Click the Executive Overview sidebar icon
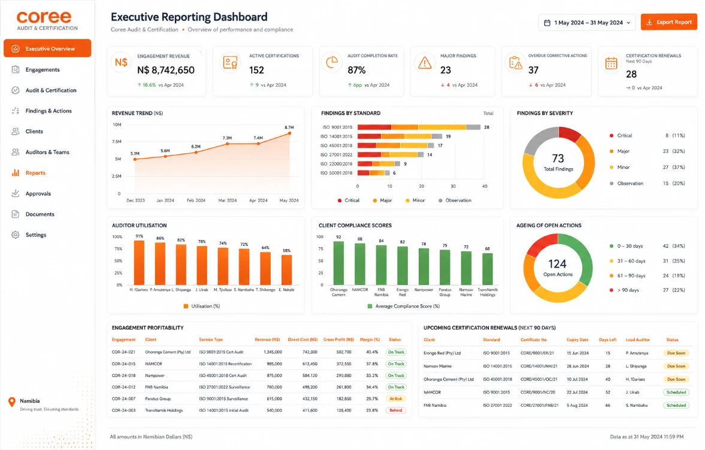 pyautogui.click(x=16, y=48)
